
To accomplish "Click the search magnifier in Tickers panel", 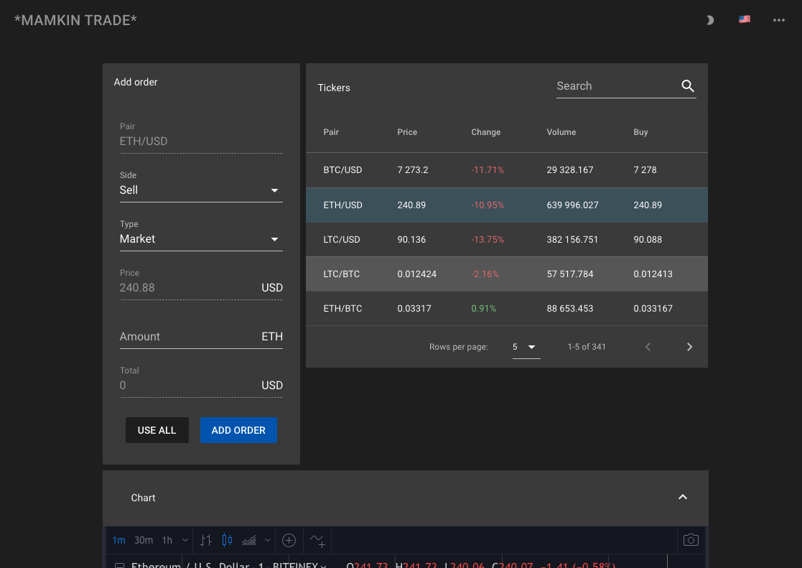I will point(688,85).
